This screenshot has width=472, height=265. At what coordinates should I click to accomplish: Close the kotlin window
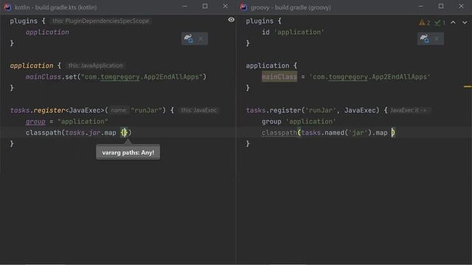(225, 7)
